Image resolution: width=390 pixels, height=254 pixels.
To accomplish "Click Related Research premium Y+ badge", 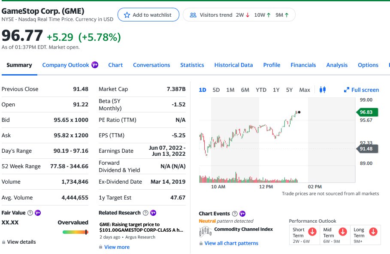I will (x=153, y=213).
